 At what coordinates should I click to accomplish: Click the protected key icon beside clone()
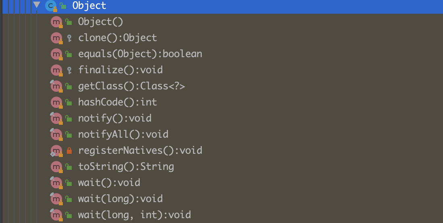coord(69,38)
